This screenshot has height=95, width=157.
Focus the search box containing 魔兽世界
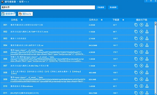(48, 7)
